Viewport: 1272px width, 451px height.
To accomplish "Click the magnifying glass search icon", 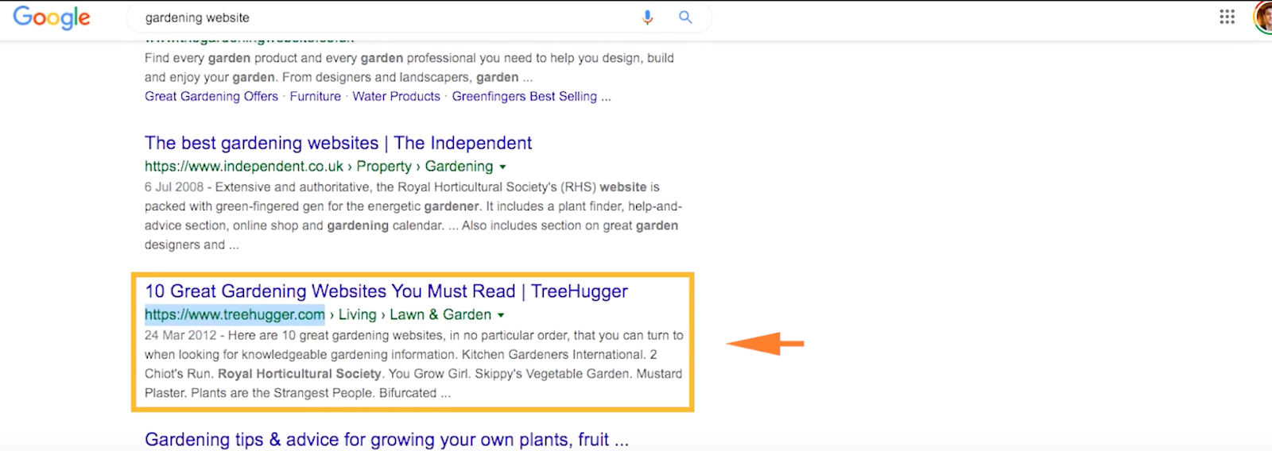I will (x=685, y=17).
